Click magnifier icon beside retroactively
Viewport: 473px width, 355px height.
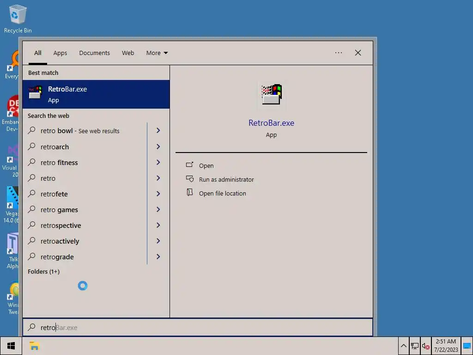[32, 240]
